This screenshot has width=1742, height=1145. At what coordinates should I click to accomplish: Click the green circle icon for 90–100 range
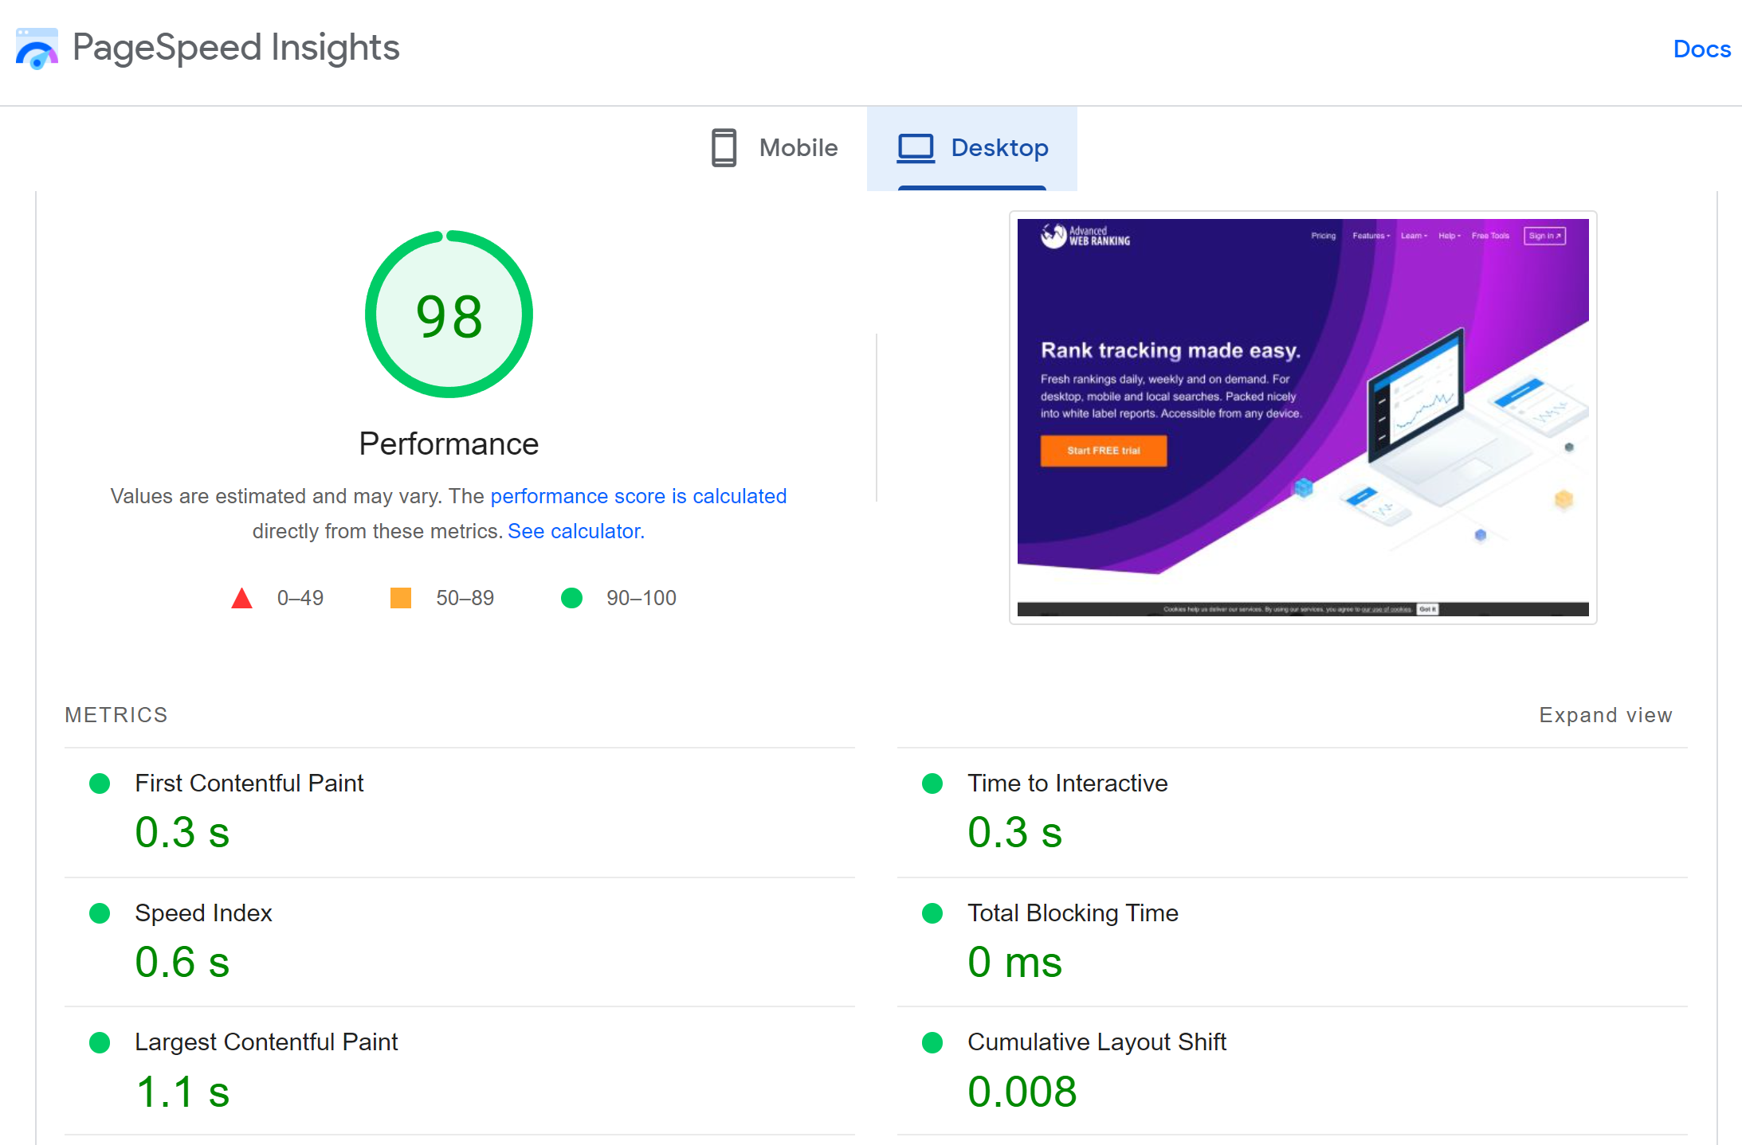(571, 597)
